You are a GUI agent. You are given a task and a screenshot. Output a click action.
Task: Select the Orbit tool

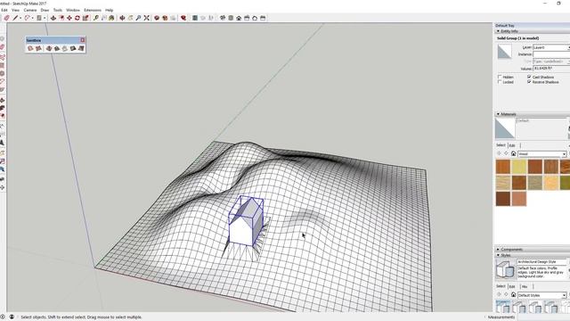coord(122,18)
